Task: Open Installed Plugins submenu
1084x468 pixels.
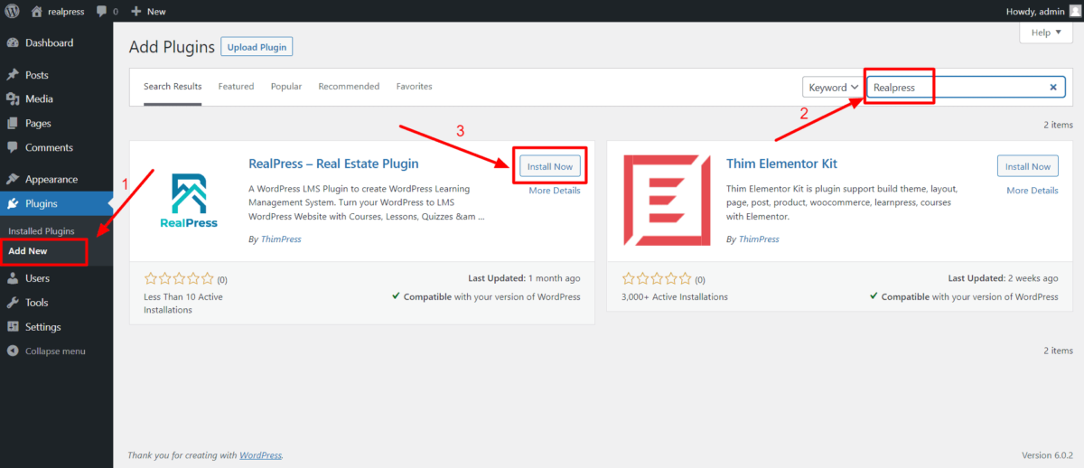Action: 42,231
